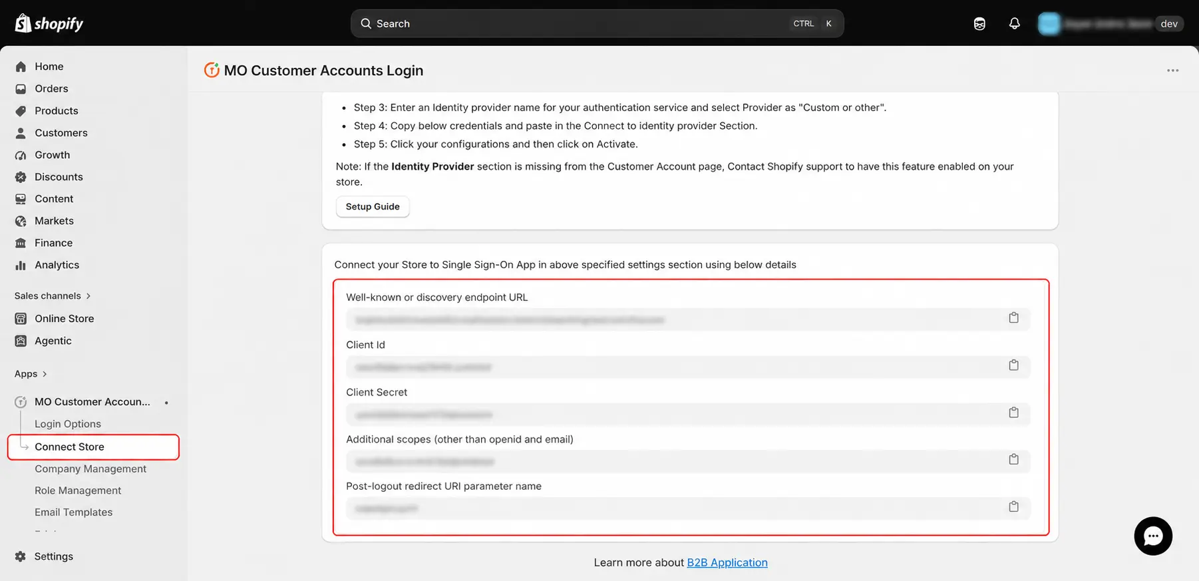The width and height of the screenshot is (1199, 581).
Task: Click the MO Customer Accounts Login title
Action: 323,71
